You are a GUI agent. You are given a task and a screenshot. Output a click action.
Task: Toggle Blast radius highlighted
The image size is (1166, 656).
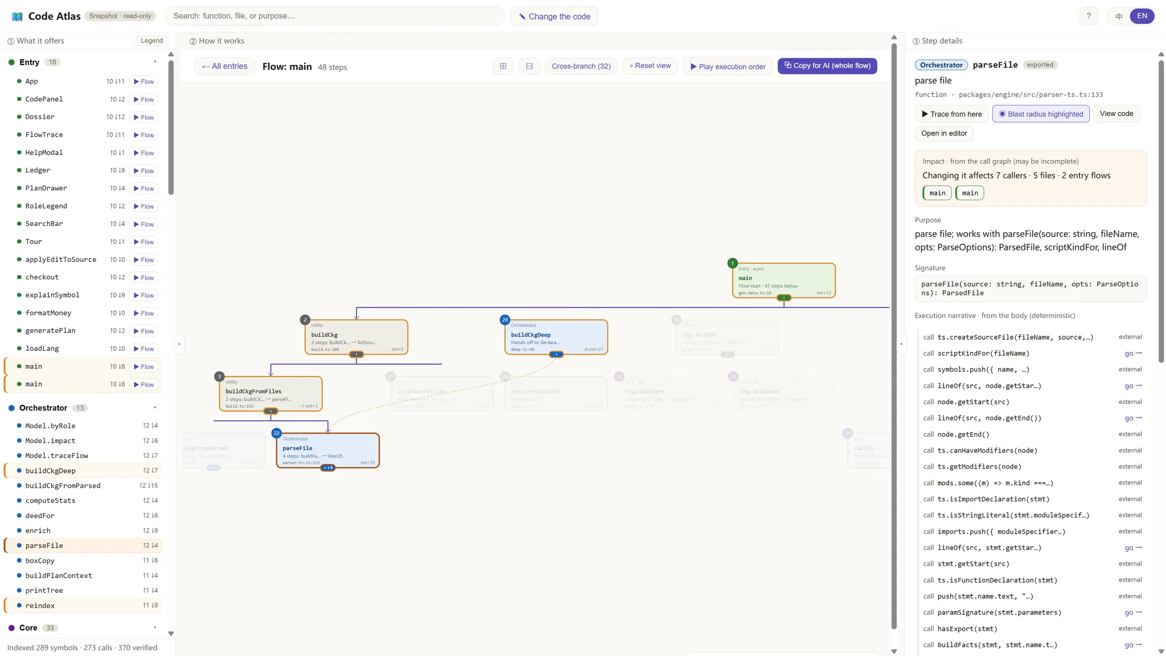[x=1041, y=114]
